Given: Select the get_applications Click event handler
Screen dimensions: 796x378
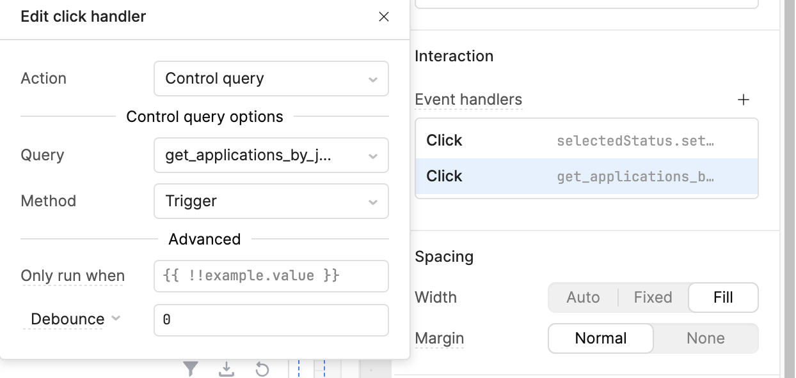Looking at the screenshot, I should click(x=586, y=176).
